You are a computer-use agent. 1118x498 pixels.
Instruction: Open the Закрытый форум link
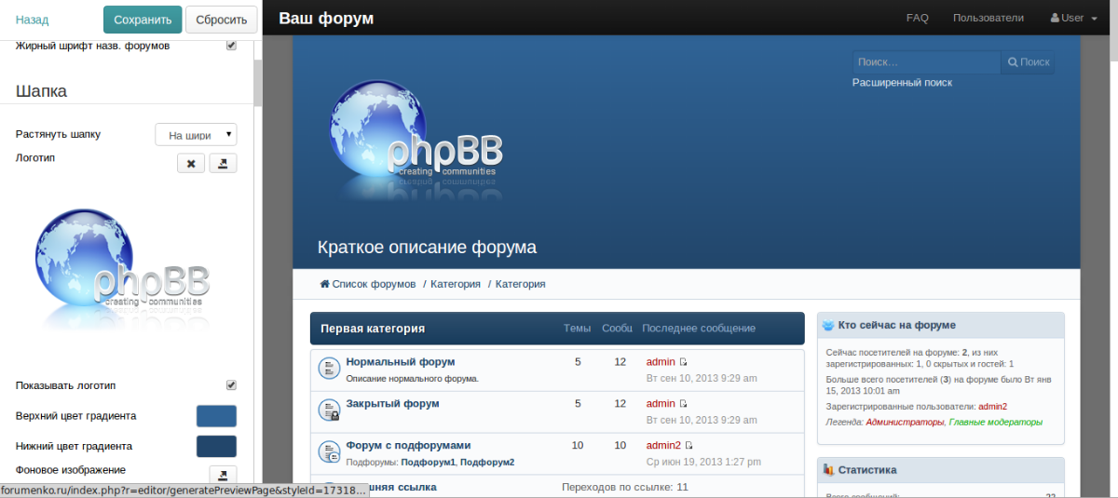(x=392, y=404)
